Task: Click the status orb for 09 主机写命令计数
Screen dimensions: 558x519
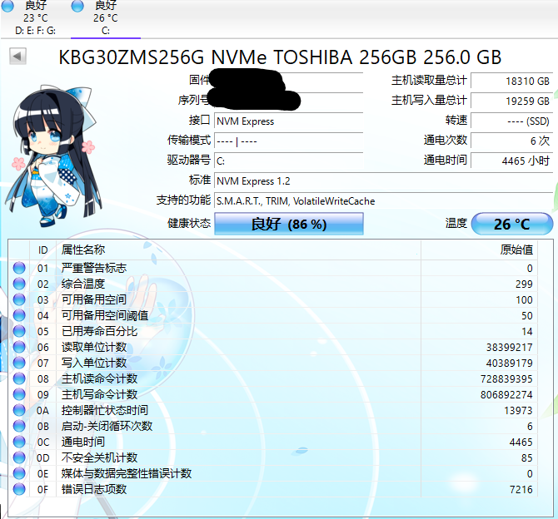Action: pos(19,394)
